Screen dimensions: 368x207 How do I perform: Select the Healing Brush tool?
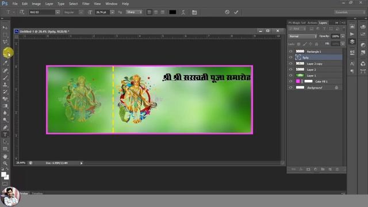[x=5, y=70]
